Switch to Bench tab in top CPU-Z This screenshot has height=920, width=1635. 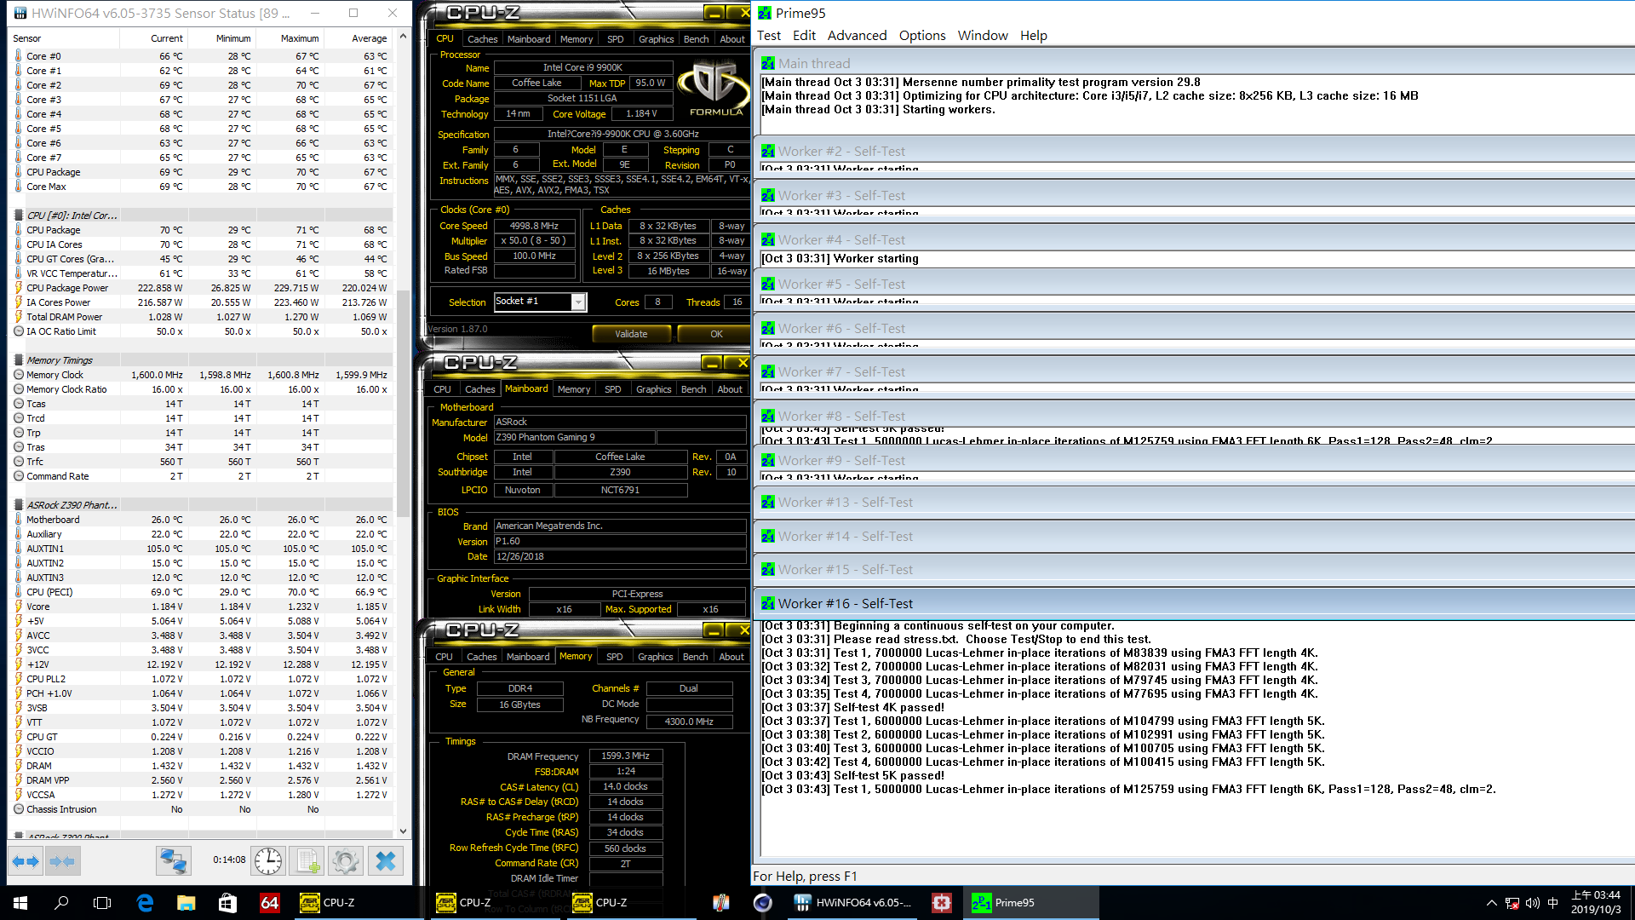point(696,39)
